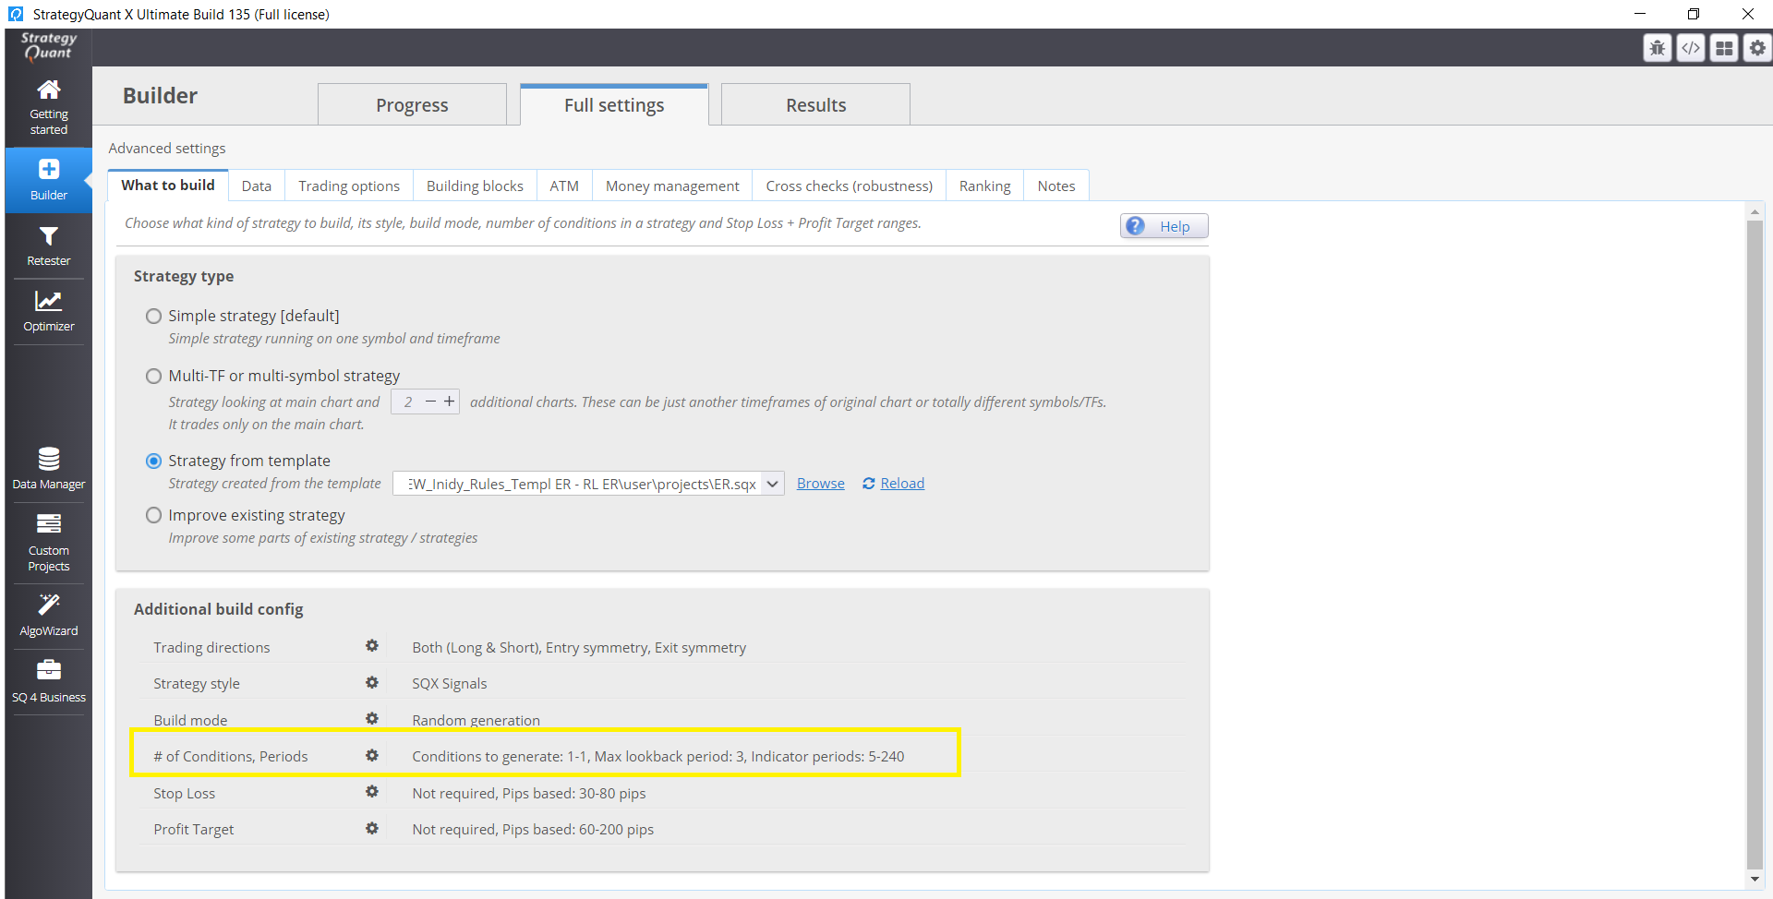Minimize the StrategyQuant window
Image resolution: width=1773 pixels, height=899 pixels.
pyautogui.click(x=1640, y=14)
